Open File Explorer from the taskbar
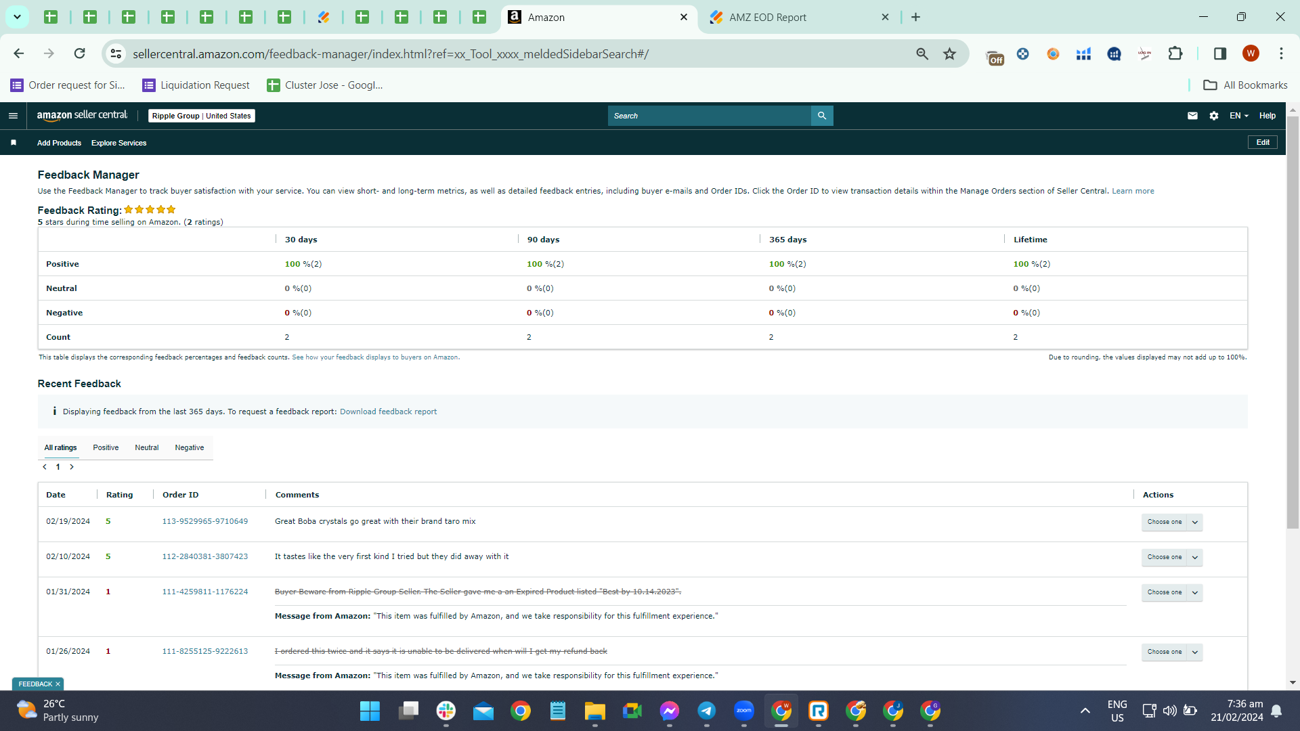The image size is (1300, 731). pos(595,711)
